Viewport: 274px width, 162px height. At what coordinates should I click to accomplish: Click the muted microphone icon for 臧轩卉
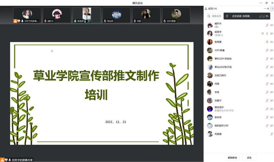(267, 25)
